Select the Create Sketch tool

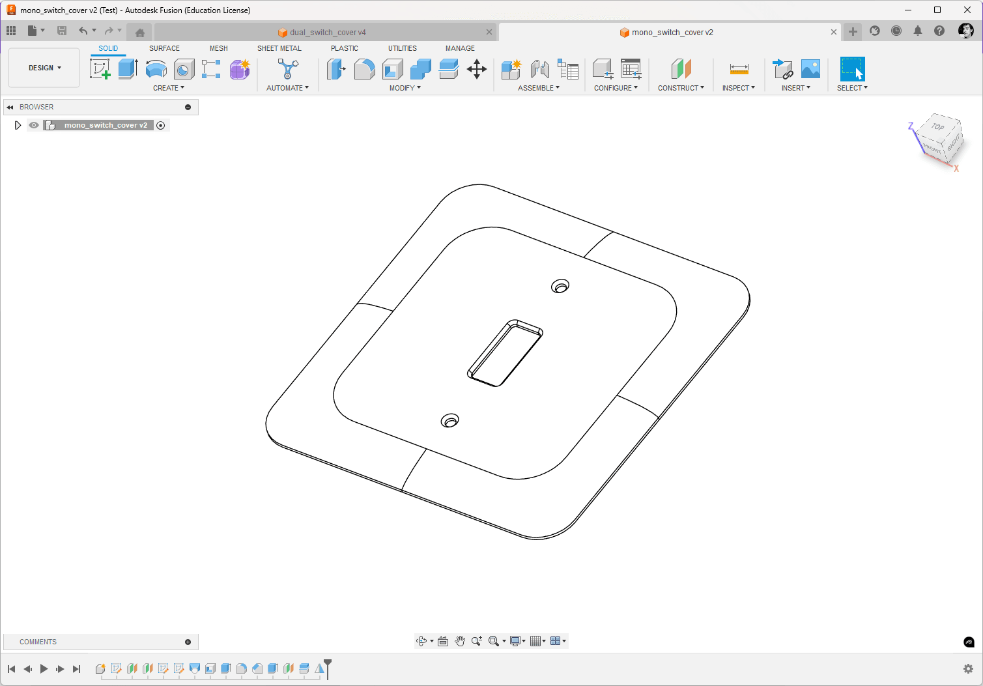100,69
